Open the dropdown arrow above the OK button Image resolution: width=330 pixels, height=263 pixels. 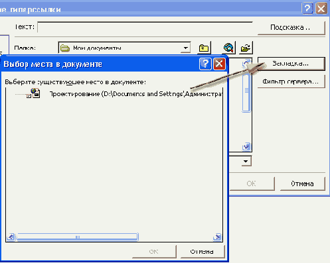[246, 161]
